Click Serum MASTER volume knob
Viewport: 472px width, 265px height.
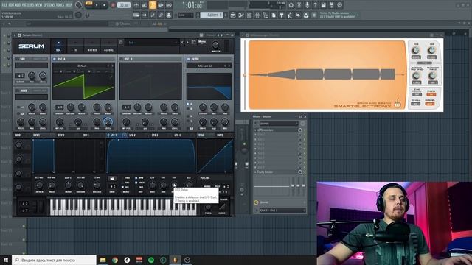(x=215, y=46)
